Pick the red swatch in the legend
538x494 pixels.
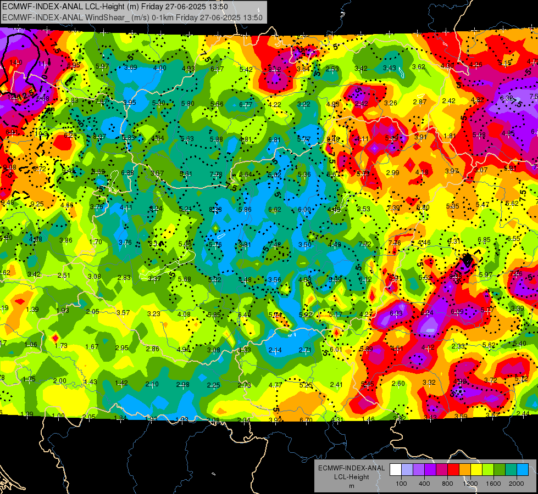tap(453, 470)
